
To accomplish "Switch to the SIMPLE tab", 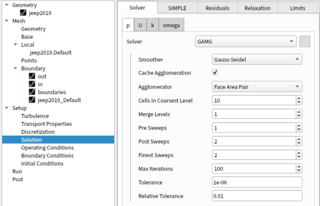I will point(177,8).
